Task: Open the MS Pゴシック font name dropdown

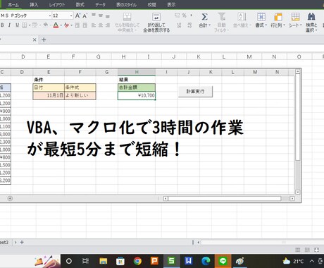Action: [50, 16]
